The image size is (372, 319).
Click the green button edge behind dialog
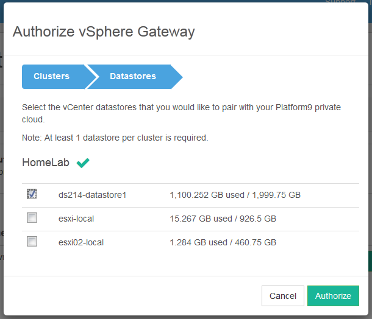(369, 261)
